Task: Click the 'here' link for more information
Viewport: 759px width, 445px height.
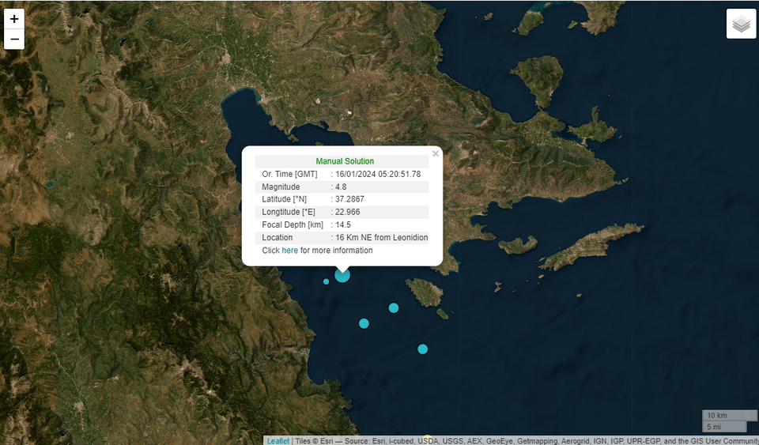Action: click(289, 251)
